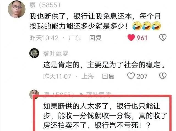Tap the 上海 location label
Image resolution: width=176 pixels, height=131 pixels.
click(87, 76)
